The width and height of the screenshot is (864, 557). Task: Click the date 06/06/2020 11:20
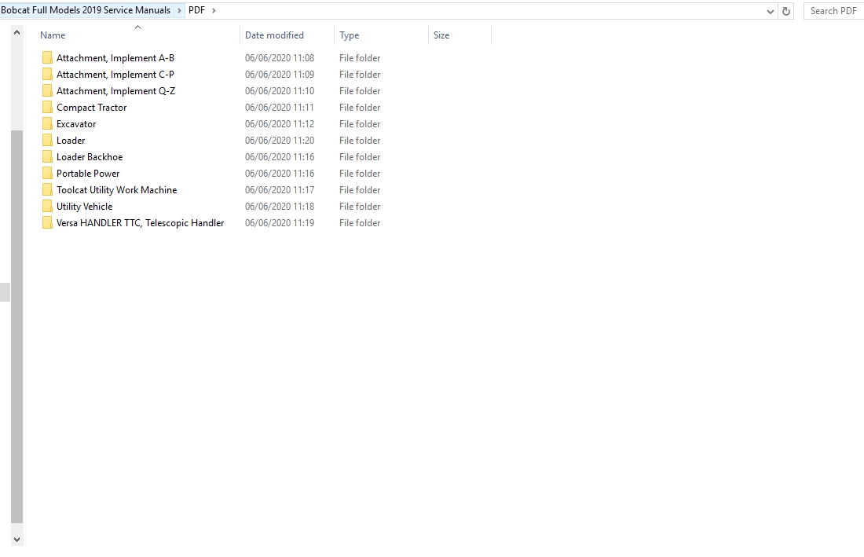[x=280, y=141]
